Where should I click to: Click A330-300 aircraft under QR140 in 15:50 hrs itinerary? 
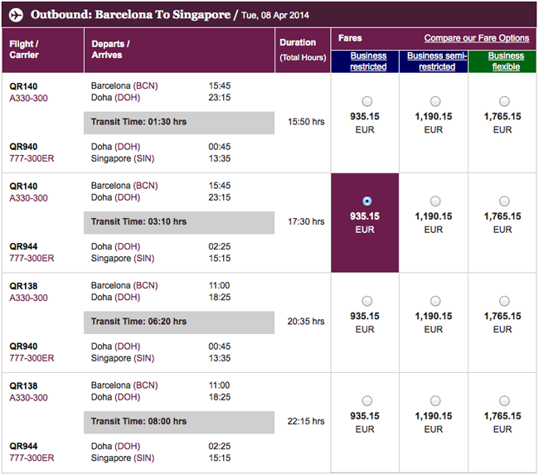pyautogui.click(x=28, y=99)
